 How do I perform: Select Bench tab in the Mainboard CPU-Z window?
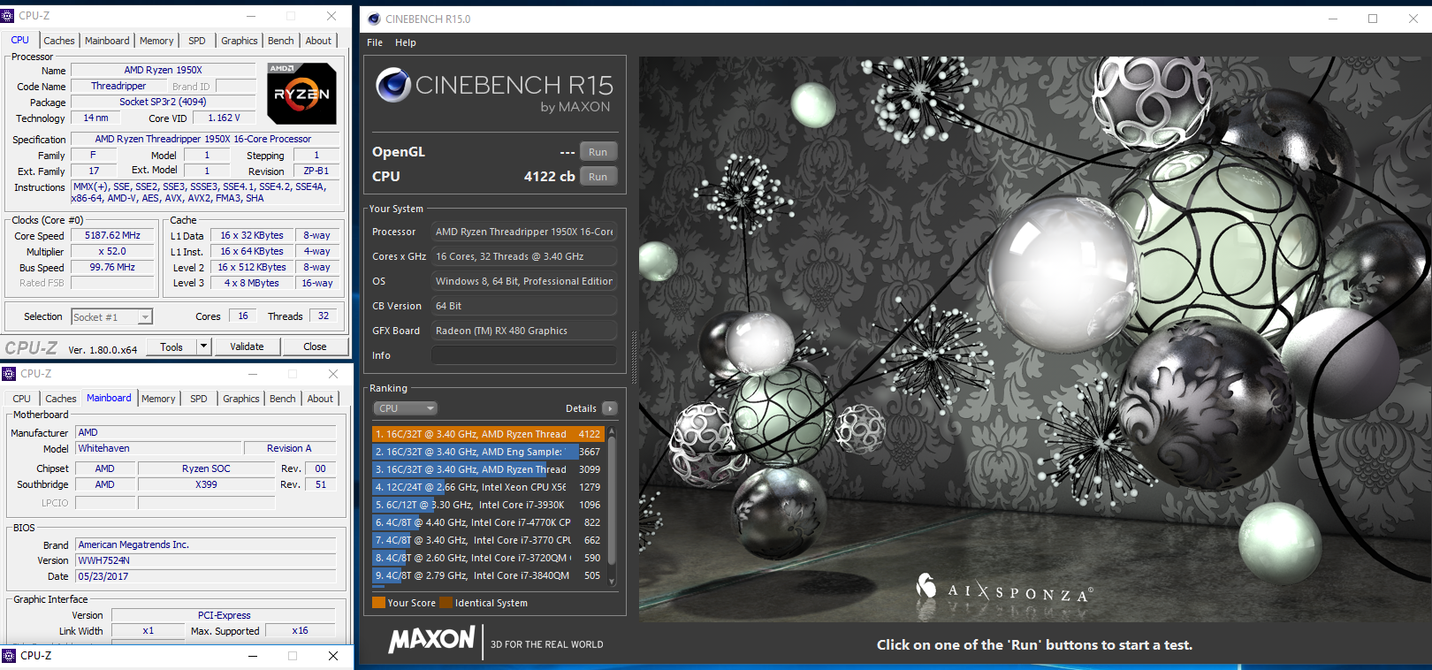[283, 399]
